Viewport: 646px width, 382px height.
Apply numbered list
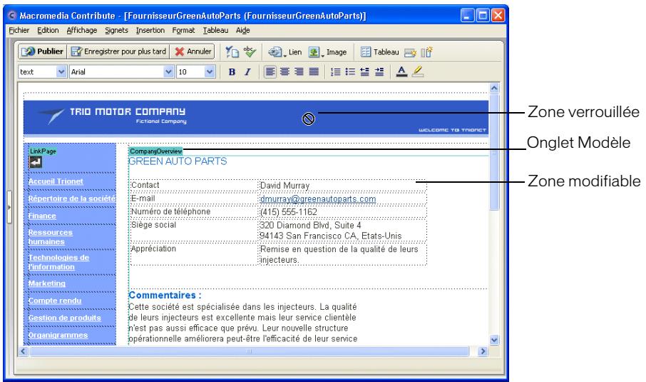(x=335, y=72)
